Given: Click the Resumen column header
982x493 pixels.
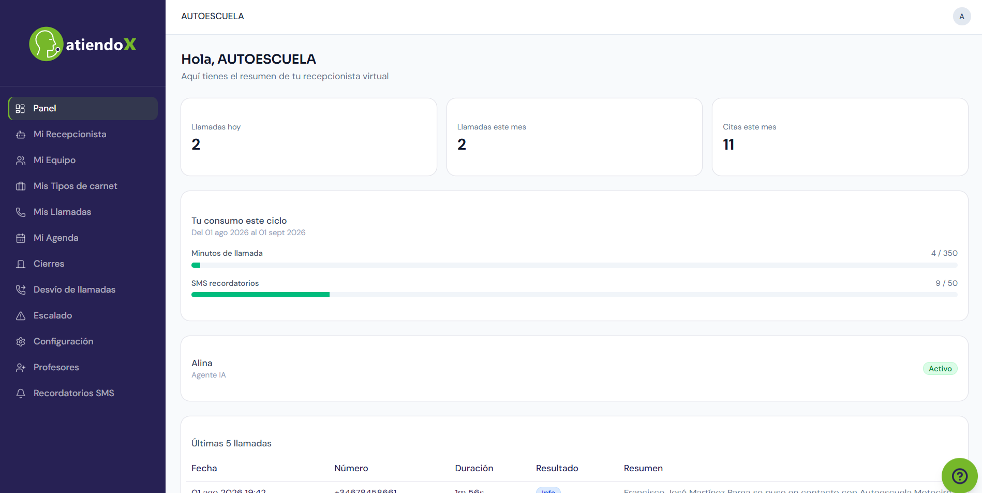Looking at the screenshot, I should (643, 468).
